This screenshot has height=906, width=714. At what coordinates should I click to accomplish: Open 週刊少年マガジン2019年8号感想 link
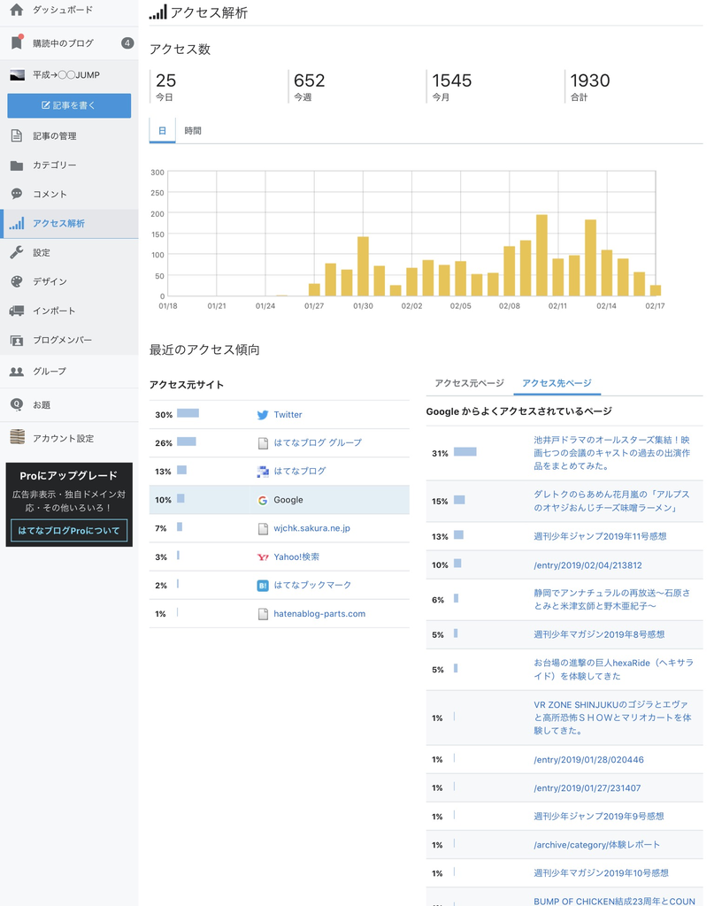point(598,634)
